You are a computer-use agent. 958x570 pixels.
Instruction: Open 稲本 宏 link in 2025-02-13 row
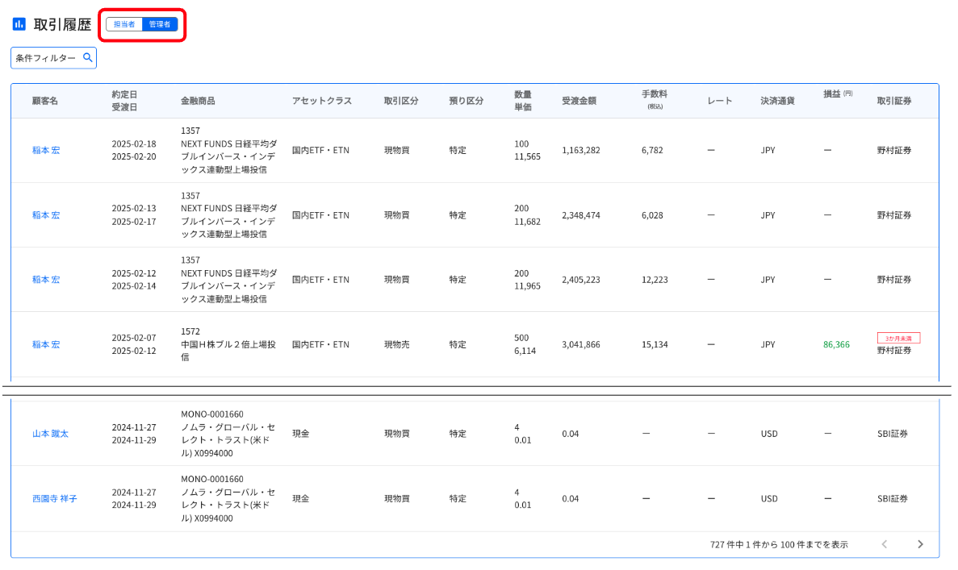46,214
